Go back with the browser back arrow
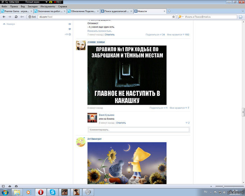Screen dimensions: 245x196 point(4,17)
